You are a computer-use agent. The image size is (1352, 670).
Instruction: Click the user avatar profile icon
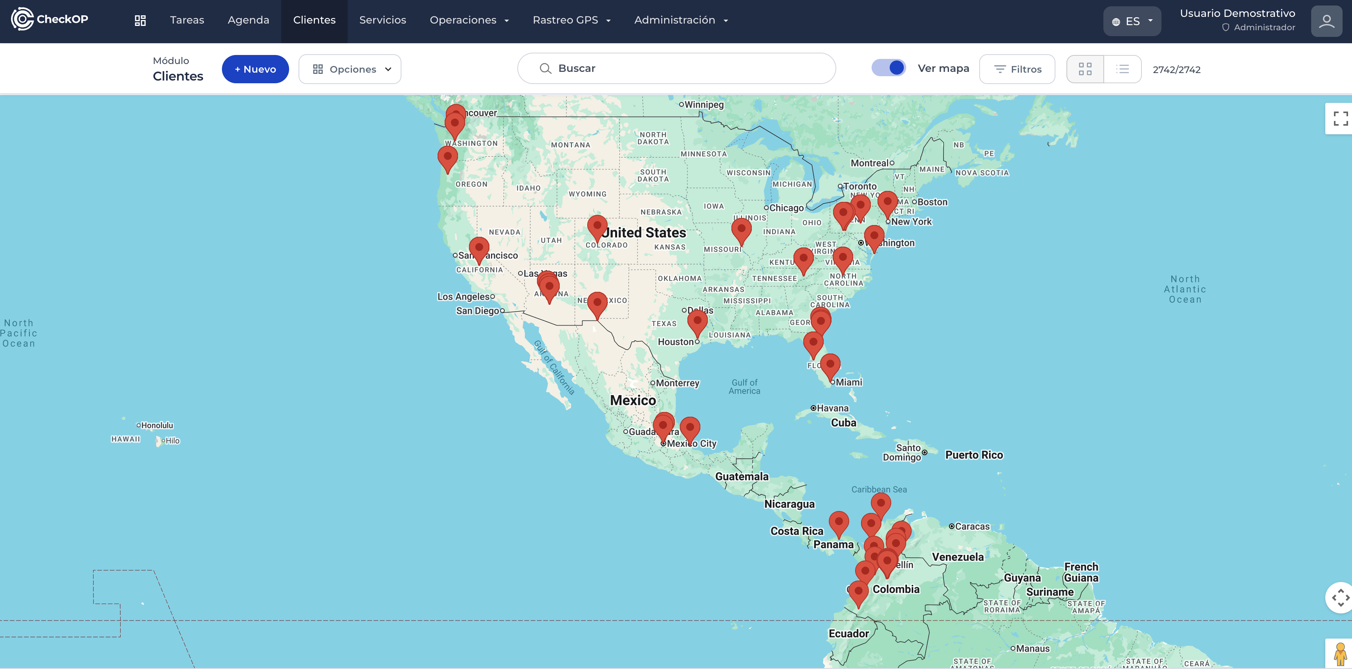click(1326, 21)
